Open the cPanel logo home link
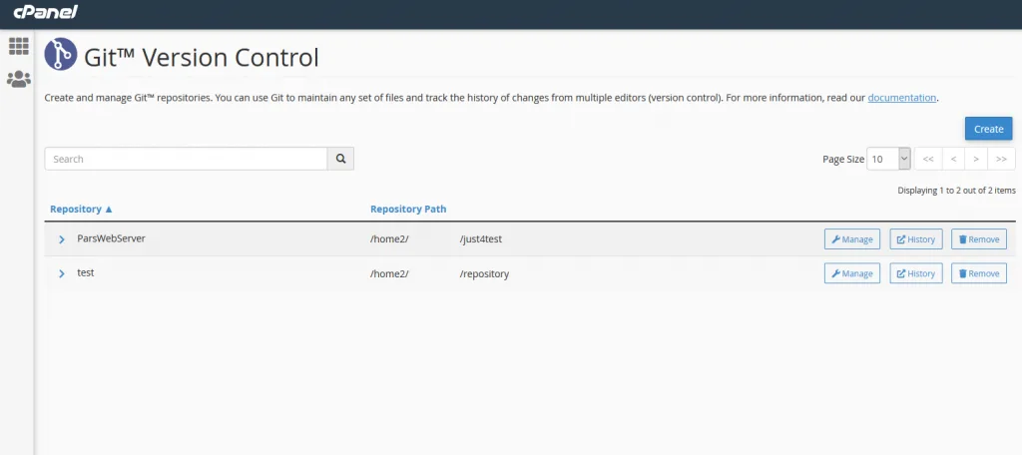 pos(46,12)
